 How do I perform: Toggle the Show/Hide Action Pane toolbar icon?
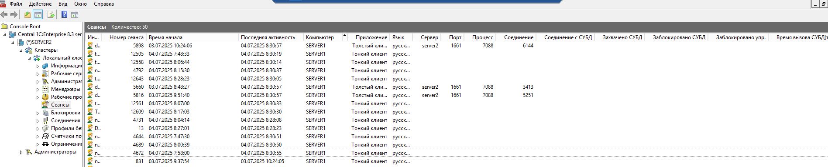(x=75, y=15)
